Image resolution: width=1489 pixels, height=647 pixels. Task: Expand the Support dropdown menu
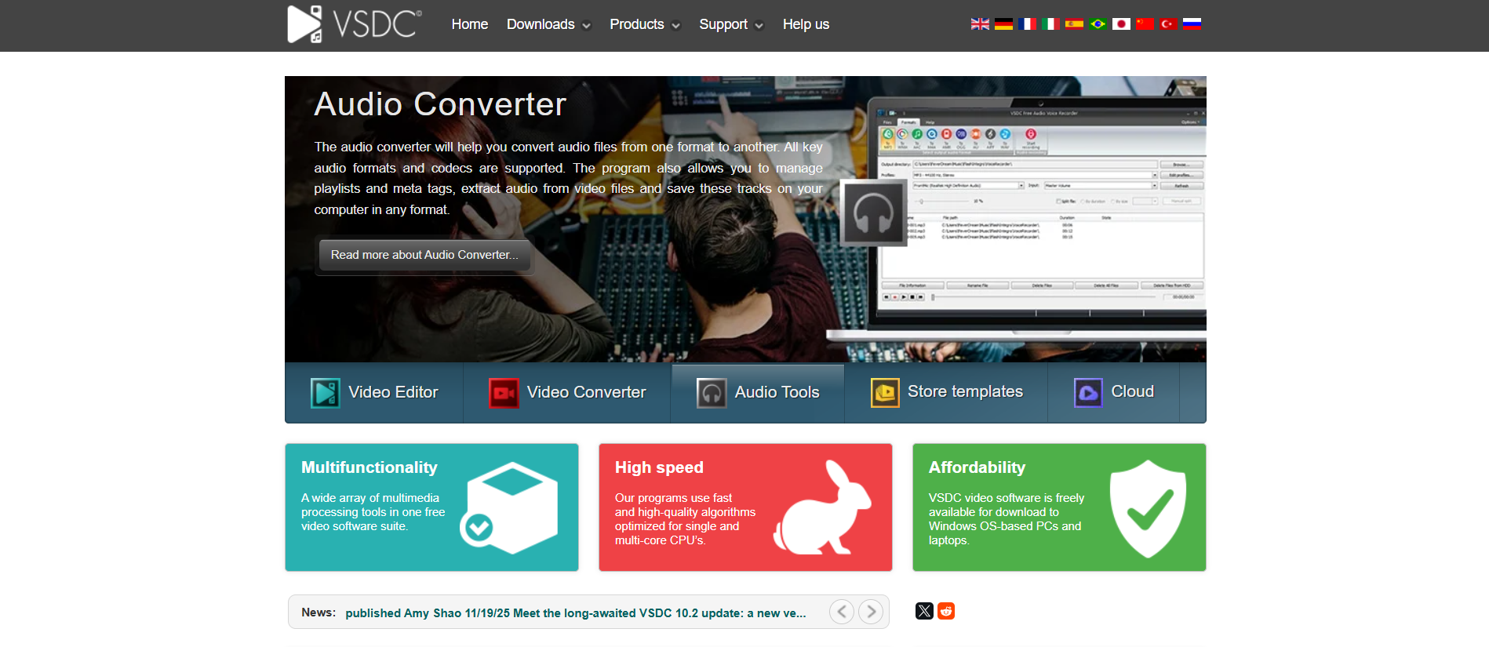[731, 24]
